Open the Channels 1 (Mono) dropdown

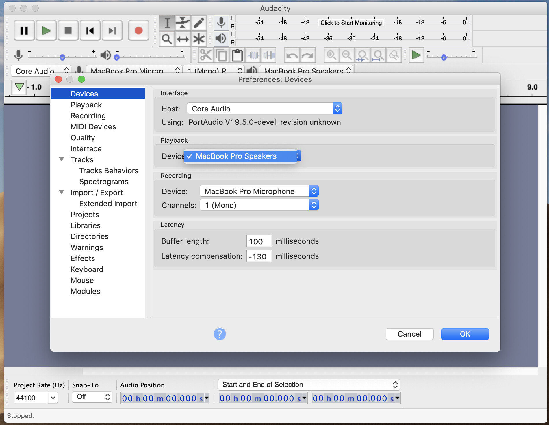pyautogui.click(x=259, y=205)
